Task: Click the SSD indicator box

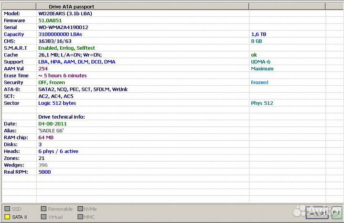Action: (7, 209)
